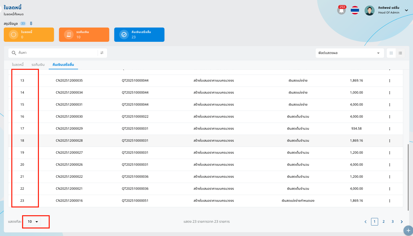Expand the ฟิลด์แสดงผล dropdown
The image size is (413, 236).
[349, 53]
